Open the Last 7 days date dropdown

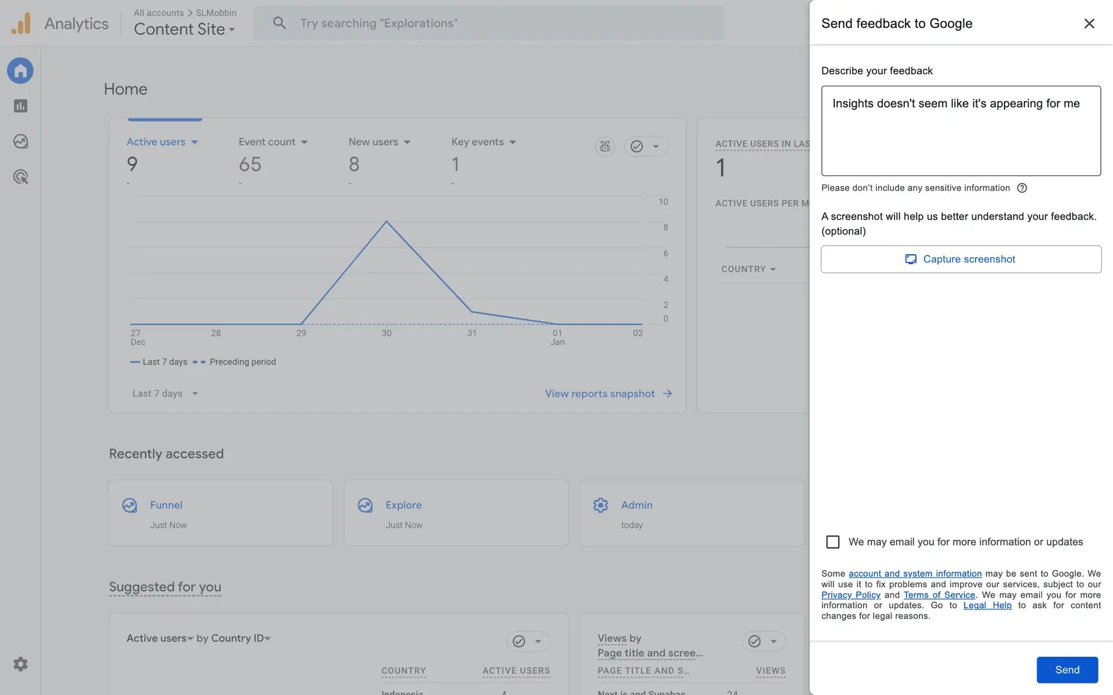[x=165, y=393]
